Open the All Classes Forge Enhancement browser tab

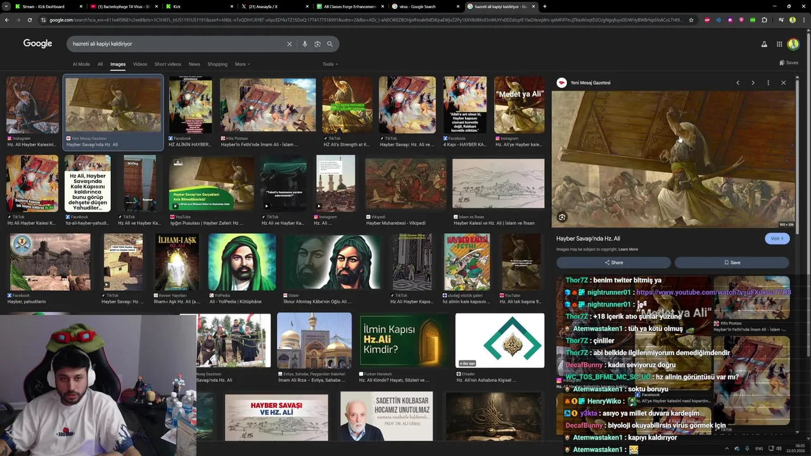pyautogui.click(x=350, y=6)
